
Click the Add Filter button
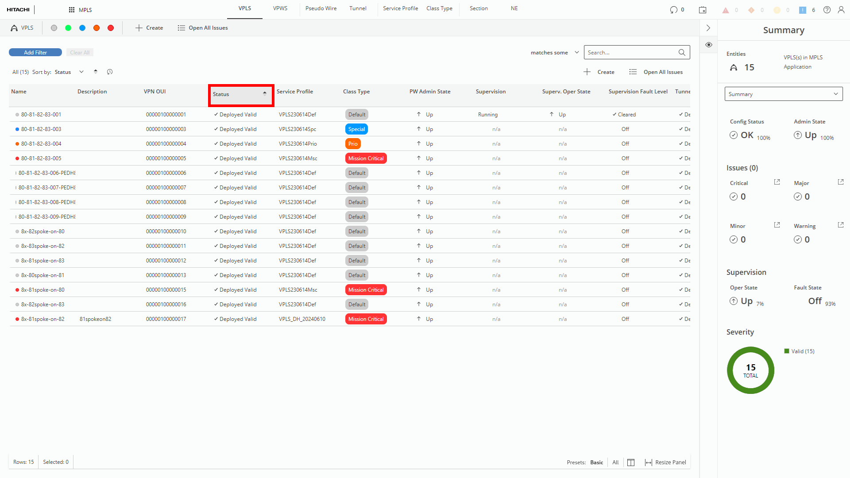(x=35, y=52)
